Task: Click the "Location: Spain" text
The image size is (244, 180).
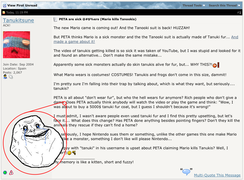Action: point(15,68)
